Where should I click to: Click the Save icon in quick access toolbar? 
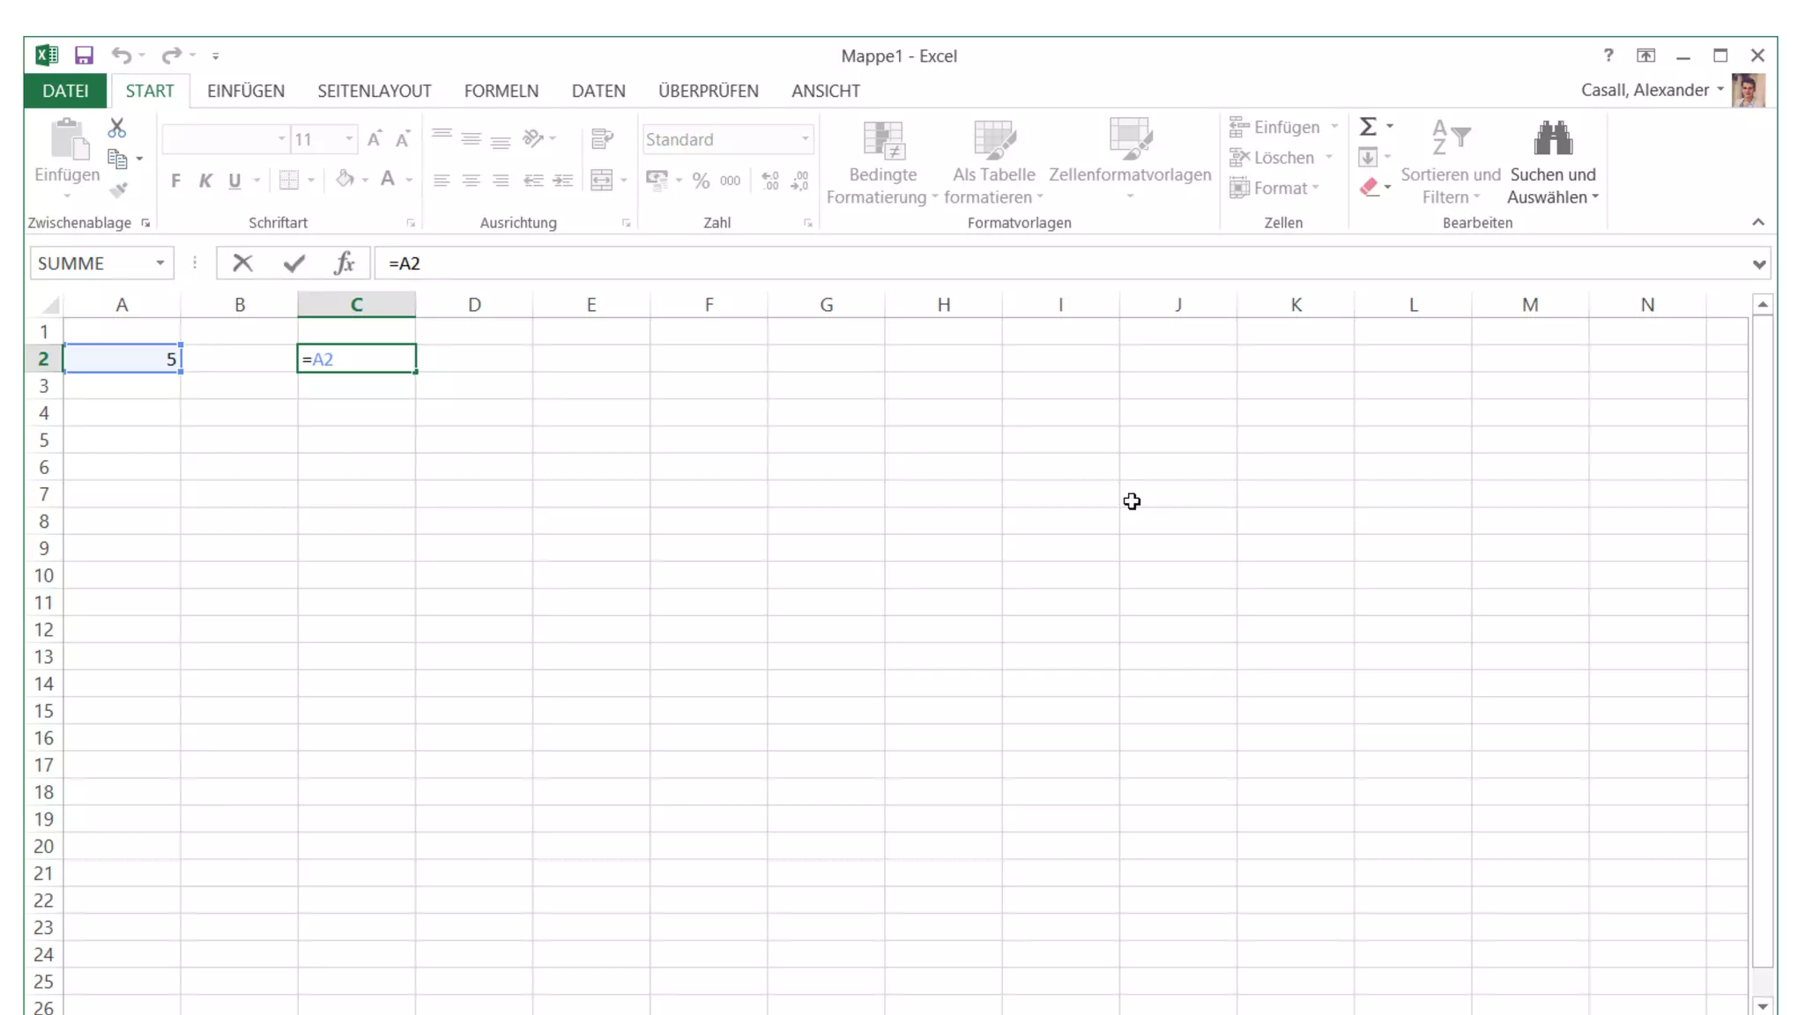(x=84, y=56)
